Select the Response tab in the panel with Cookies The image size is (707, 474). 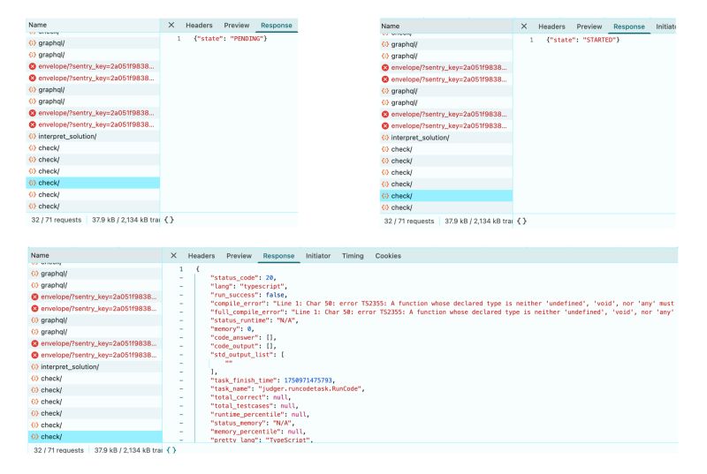pyautogui.click(x=278, y=256)
